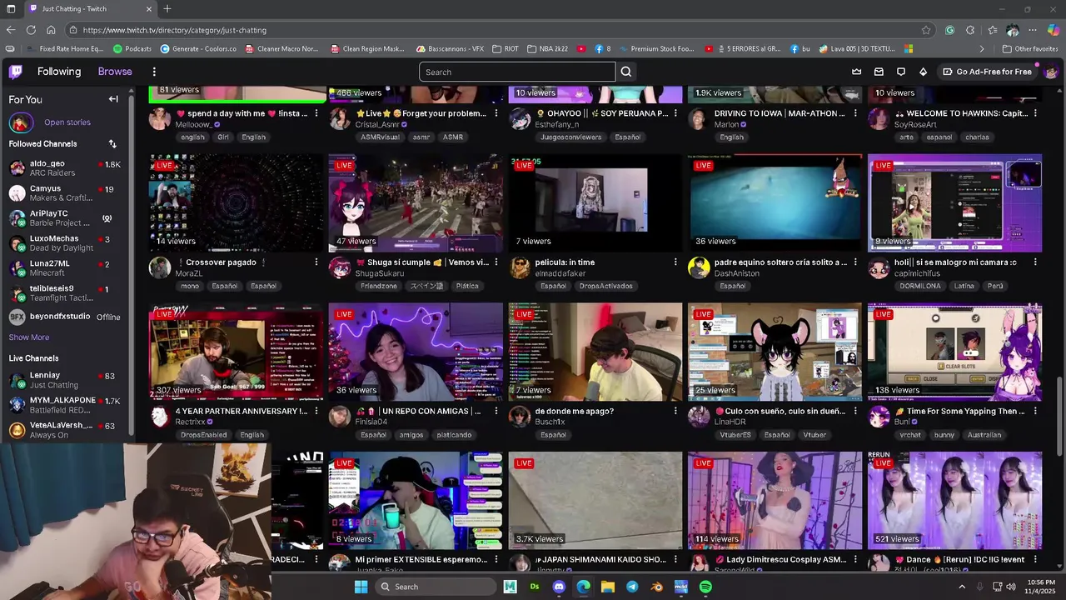Open Buni stream options menu
Viewport: 1066px width, 600px height.
[1035, 412]
